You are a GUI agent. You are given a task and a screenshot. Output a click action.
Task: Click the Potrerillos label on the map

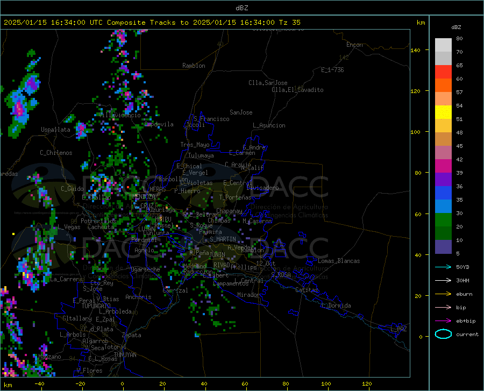tap(98, 221)
